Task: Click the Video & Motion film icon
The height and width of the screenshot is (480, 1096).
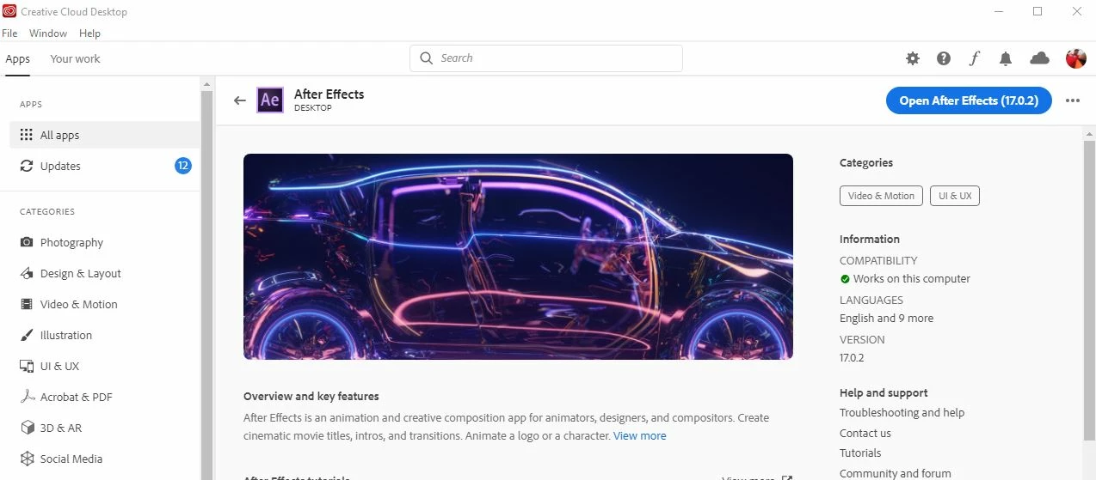Action: click(x=27, y=304)
